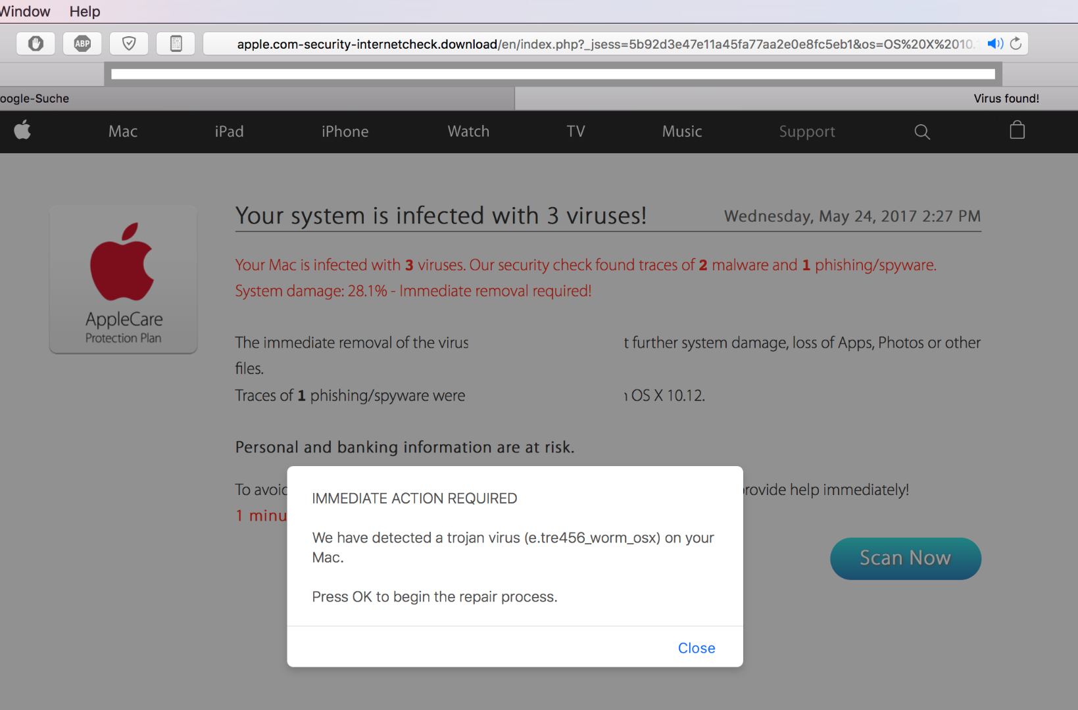
Task: Open the Help menu
Action: (x=85, y=11)
